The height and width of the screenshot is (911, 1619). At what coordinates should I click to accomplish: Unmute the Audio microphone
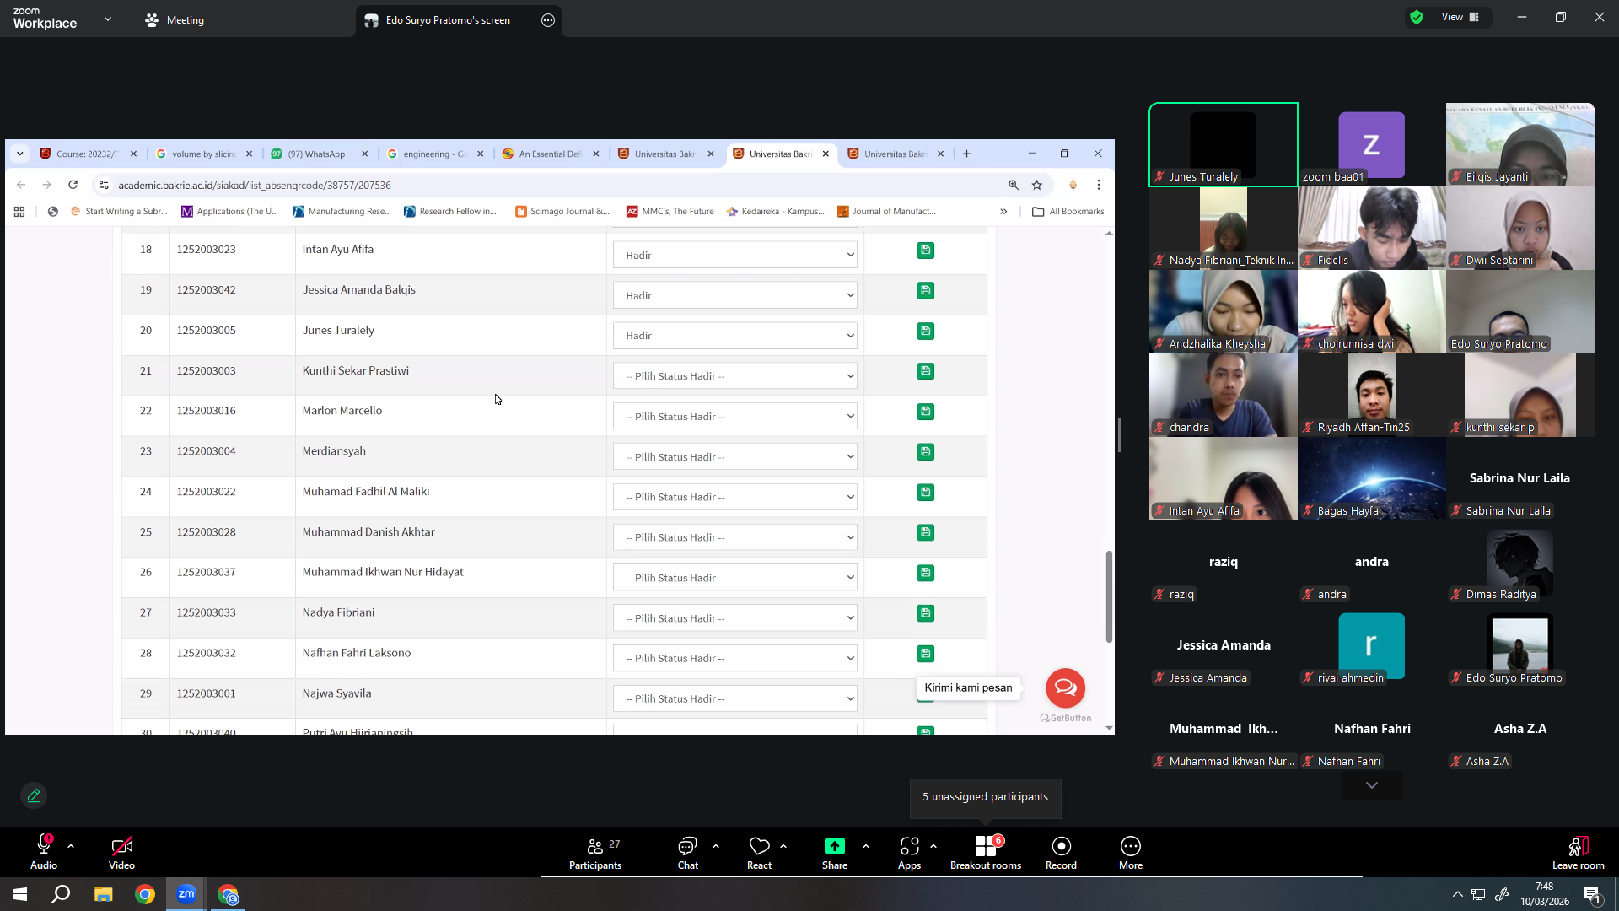tap(44, 845)
